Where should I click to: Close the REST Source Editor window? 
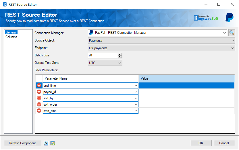coord(232,4)
